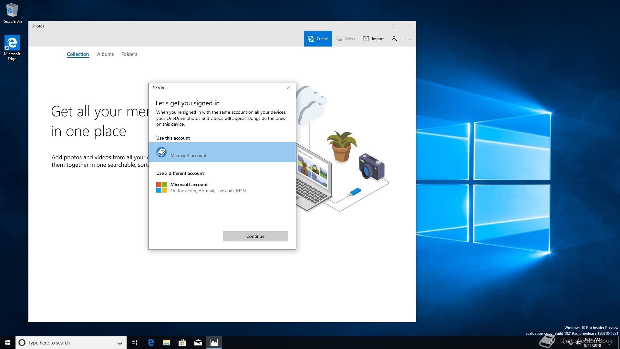Screen dimensions: 620x349
Task: Click the microphone icon in search box
Action: pos(120,343)
